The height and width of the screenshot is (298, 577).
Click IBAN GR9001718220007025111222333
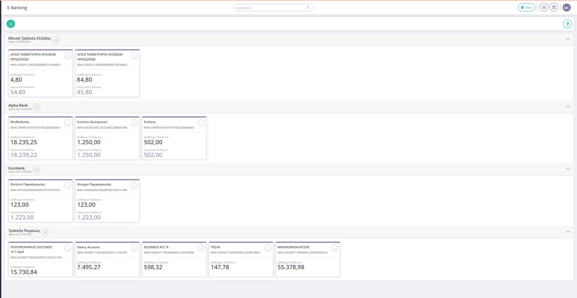point(102,253)
